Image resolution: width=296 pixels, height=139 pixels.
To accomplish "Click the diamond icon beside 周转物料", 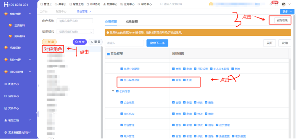I will (10, 36).
